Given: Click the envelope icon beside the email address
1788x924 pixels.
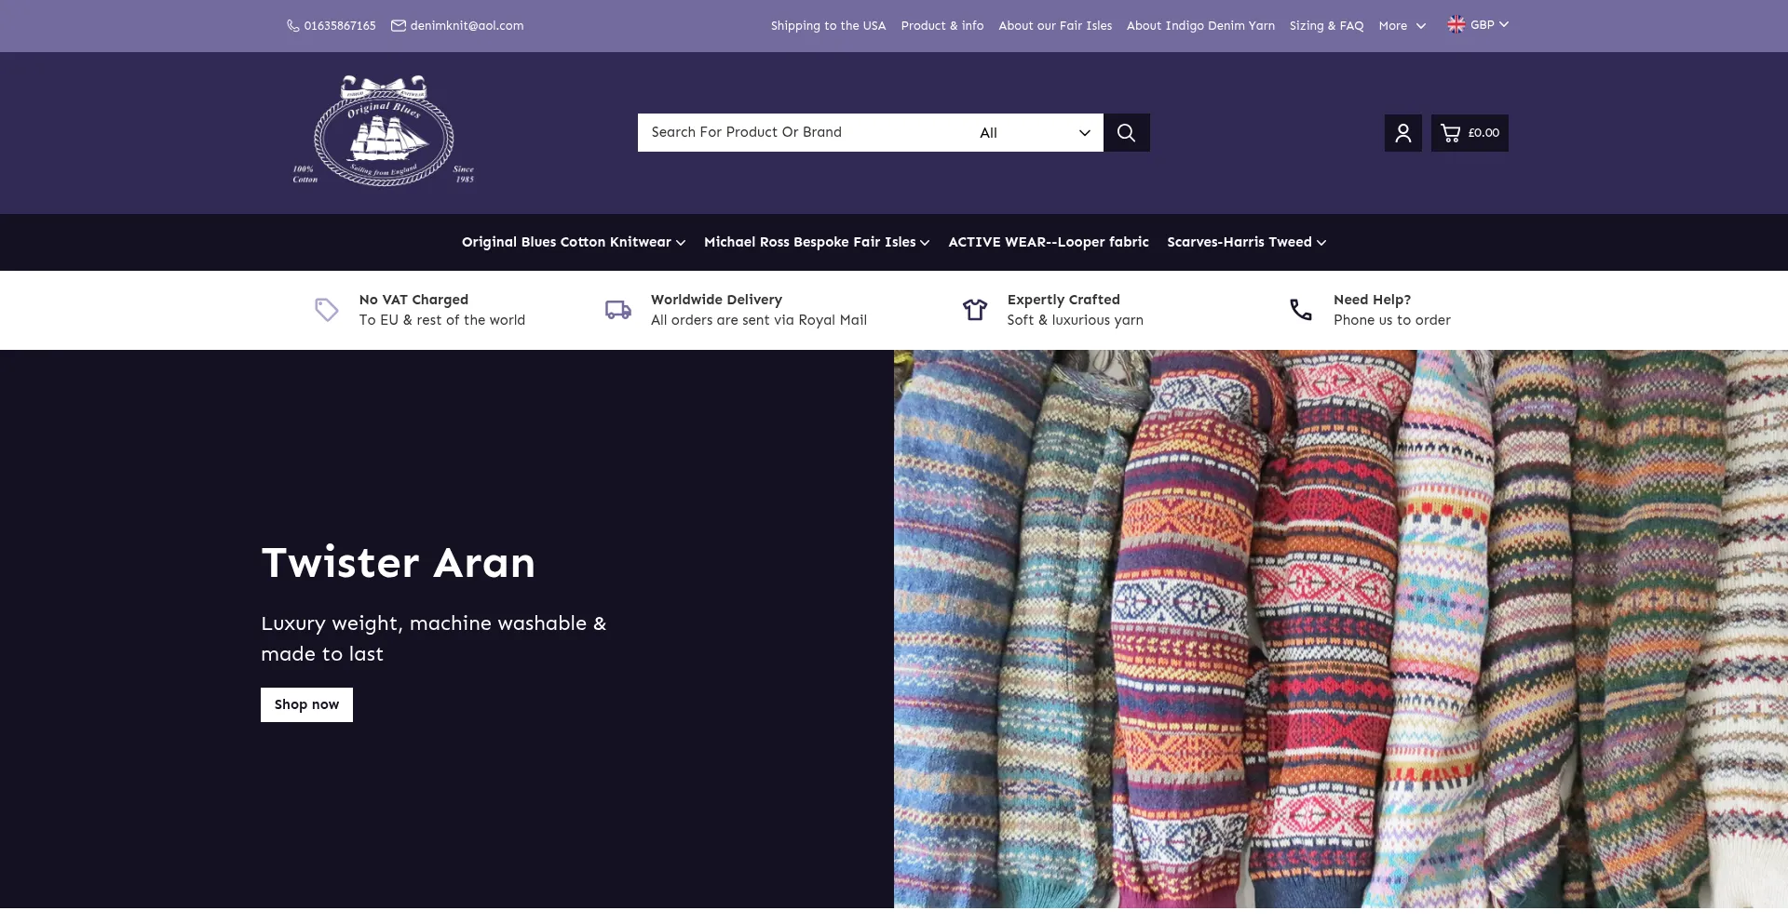Looking at the screenshot, I should (x=399, y=26).
